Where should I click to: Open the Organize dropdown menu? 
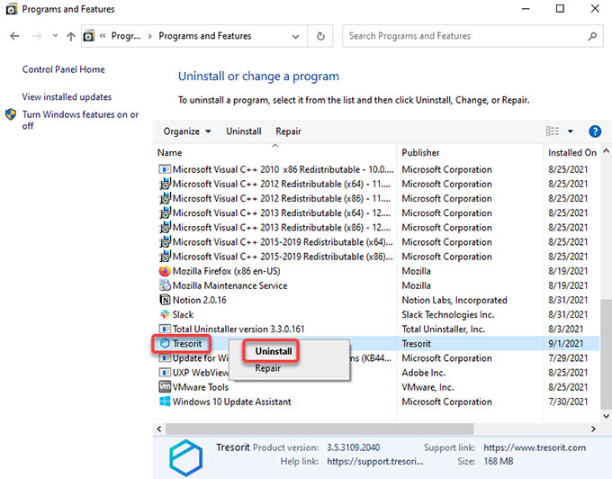click(x=187, y=131)
